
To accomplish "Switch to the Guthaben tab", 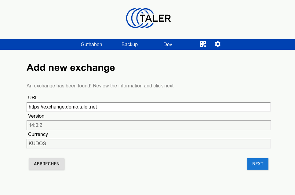I will click(91, 44).
